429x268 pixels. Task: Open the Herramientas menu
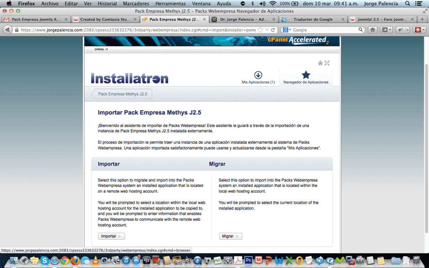click(x=170, y=4)
